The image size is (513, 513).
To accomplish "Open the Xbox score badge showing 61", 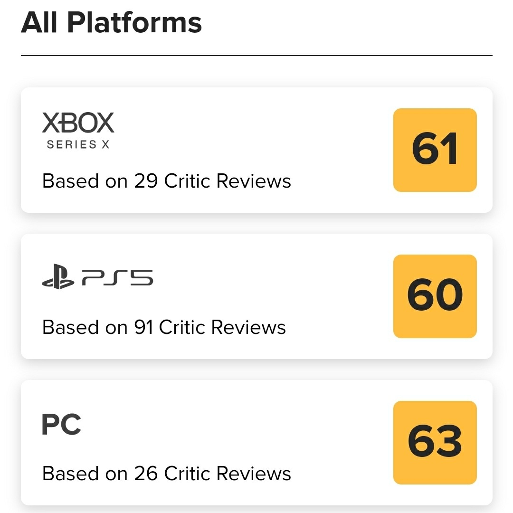I will 435,150.
